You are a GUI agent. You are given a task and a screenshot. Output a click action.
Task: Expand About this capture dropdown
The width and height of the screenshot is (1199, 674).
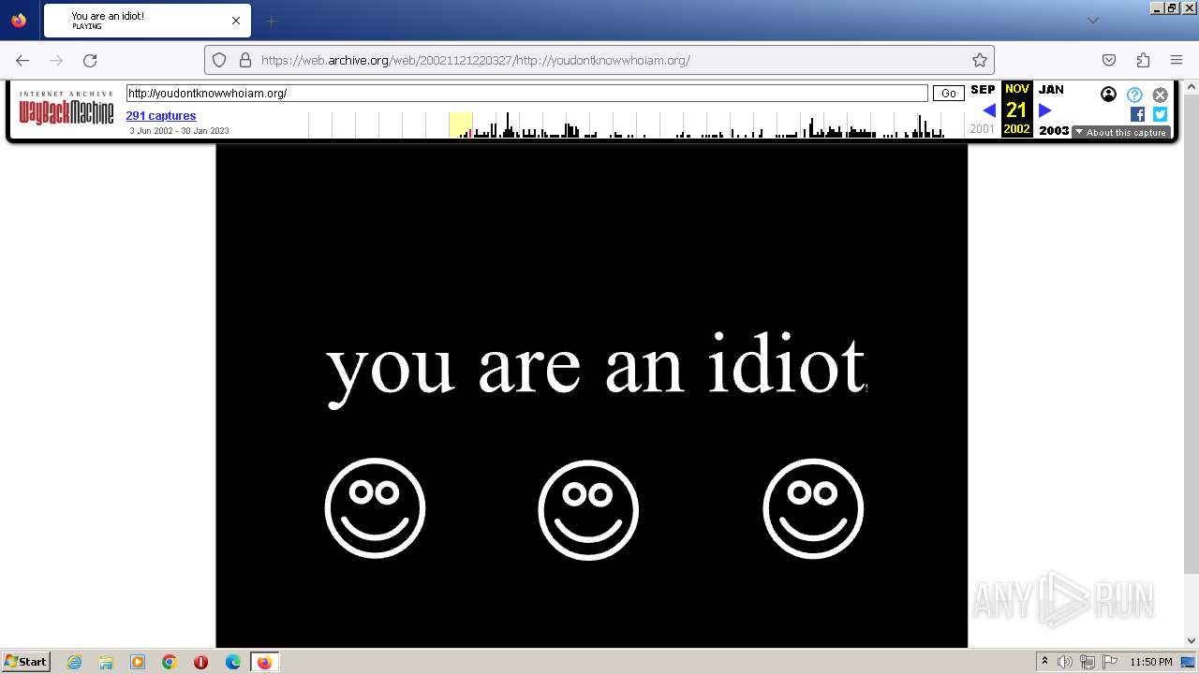[1121, 132]
